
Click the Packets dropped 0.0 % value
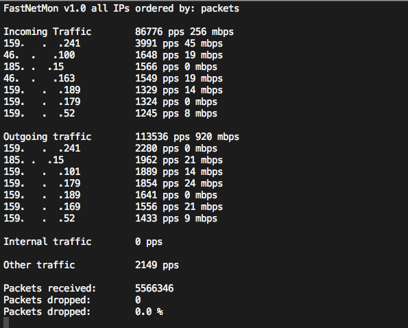click(149, 312)
